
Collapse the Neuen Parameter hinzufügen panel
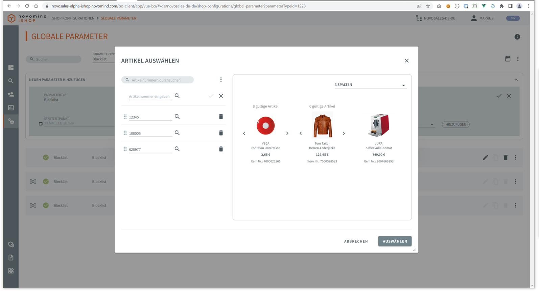[516, 80]
